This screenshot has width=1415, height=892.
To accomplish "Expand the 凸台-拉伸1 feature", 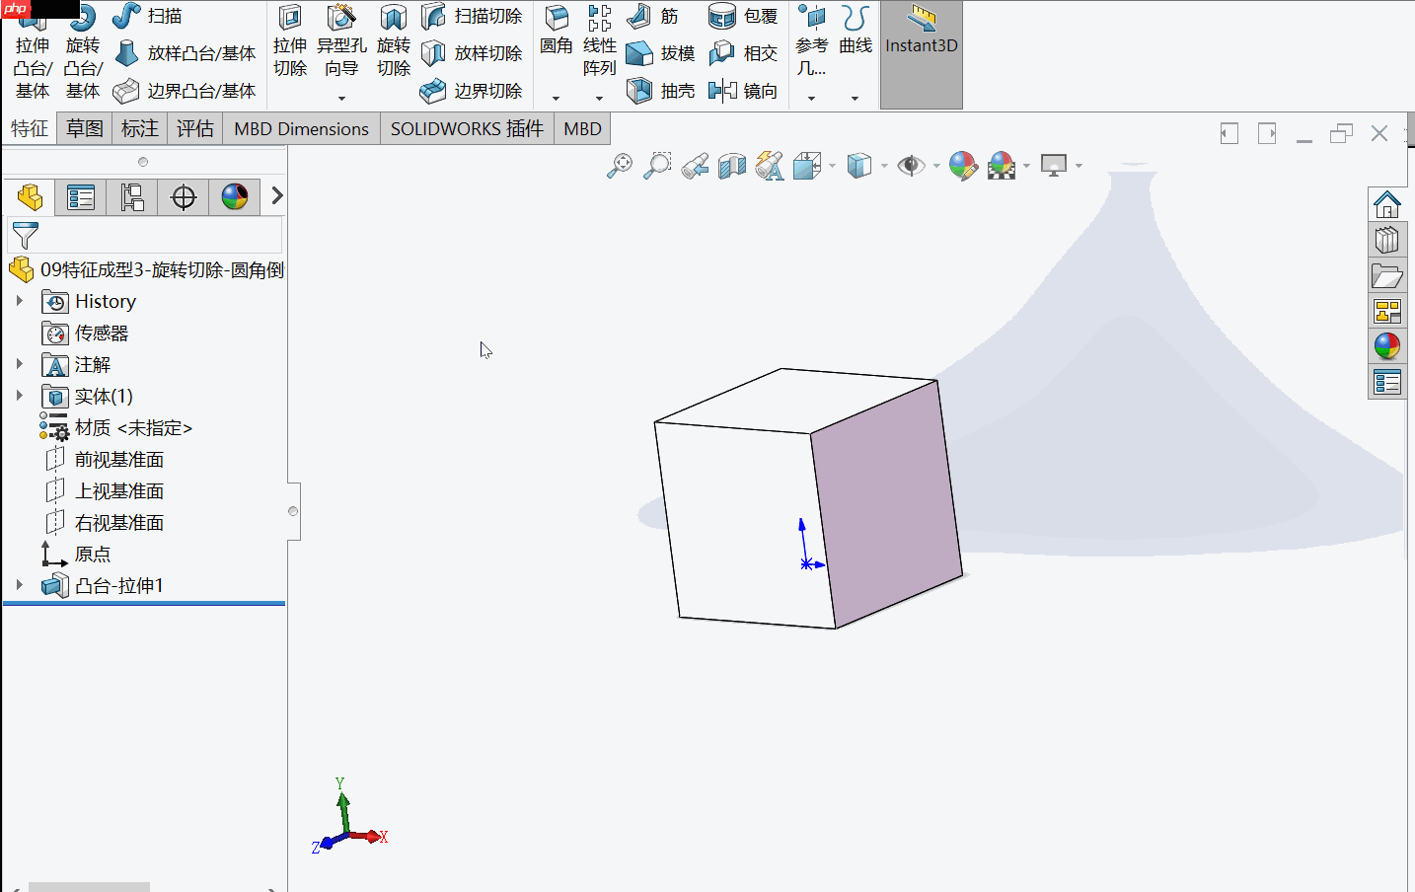I will coord(20,584).
